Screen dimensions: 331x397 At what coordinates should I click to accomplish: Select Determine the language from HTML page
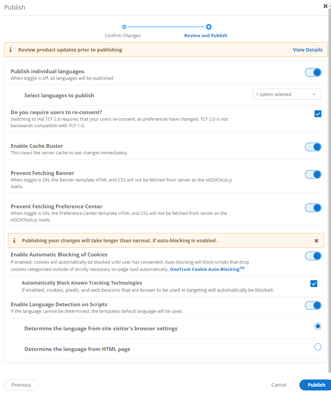318,347
